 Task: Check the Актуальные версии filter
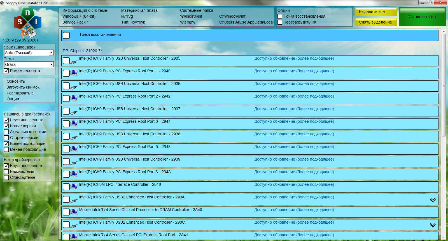(6, 132)
